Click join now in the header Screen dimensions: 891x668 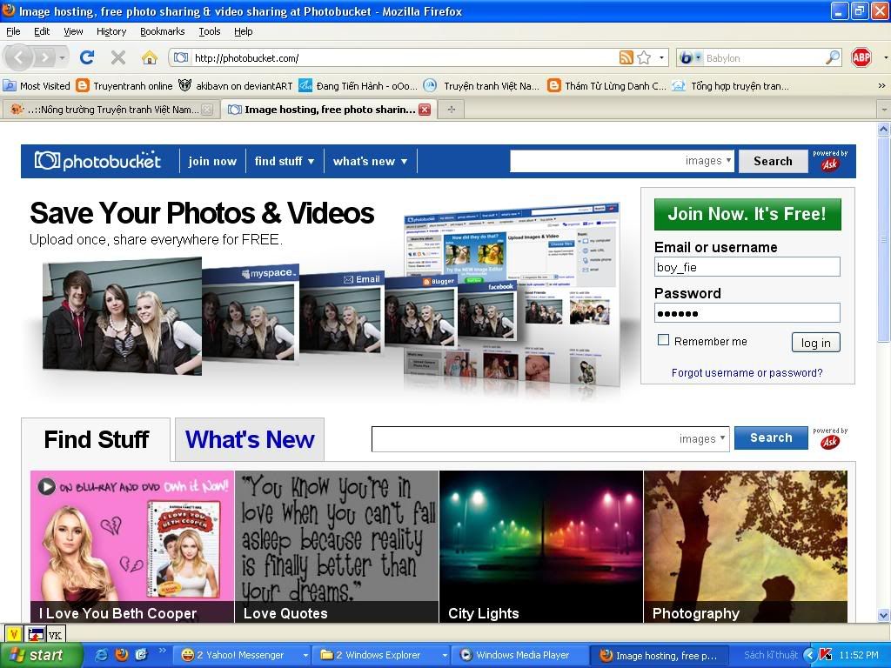coord(212,161)
